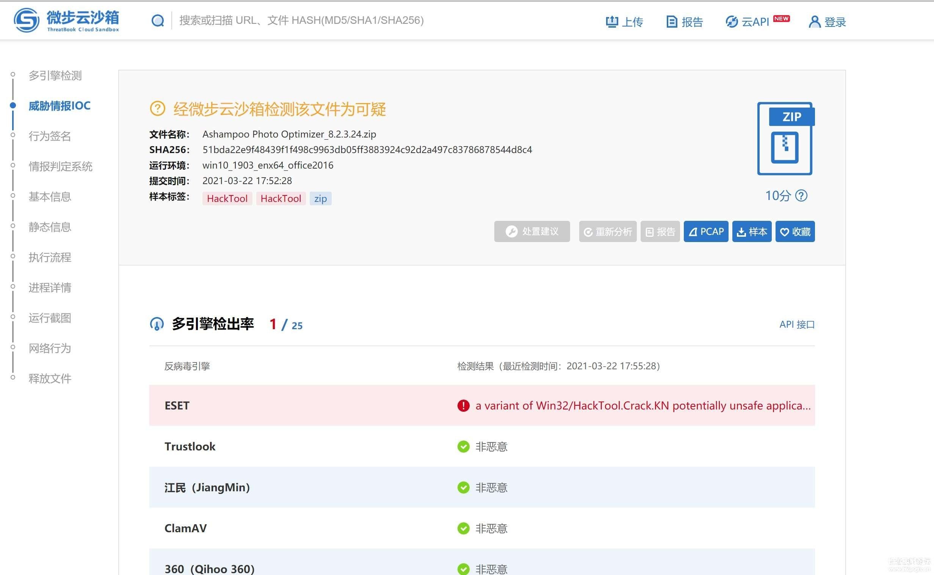Click the green check in the ClamAV row

[x=463, y=528]
